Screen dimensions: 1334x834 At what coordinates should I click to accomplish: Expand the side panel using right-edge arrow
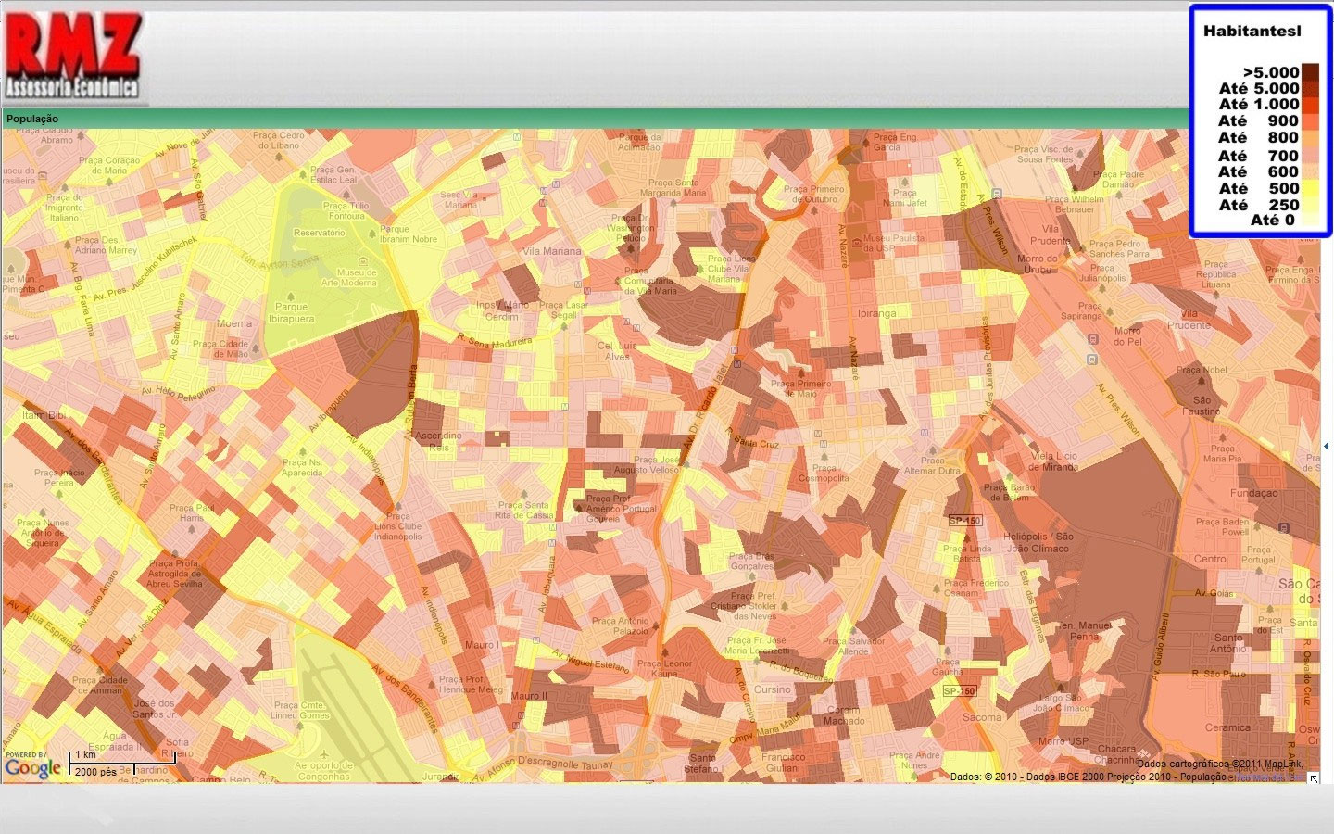tap(1327, 447)
